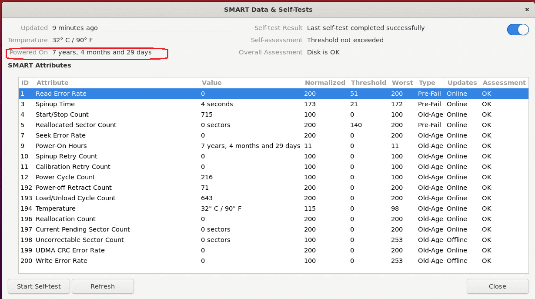Sort by the Attribute column header
This screenshot has height=299, width=535.
[52, 83]
